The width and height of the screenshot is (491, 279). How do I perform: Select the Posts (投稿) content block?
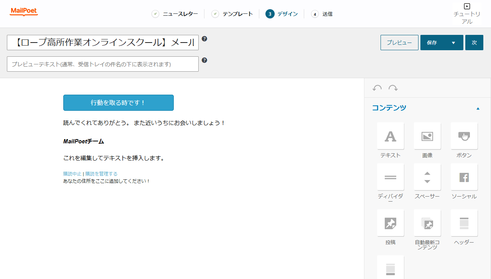tap(390, 223)
